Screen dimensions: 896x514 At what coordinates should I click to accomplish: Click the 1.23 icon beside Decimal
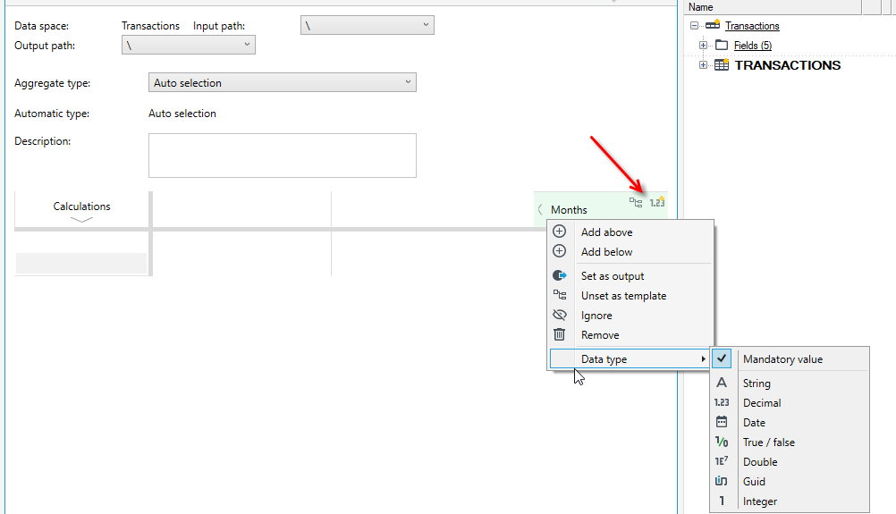(722, 402)
